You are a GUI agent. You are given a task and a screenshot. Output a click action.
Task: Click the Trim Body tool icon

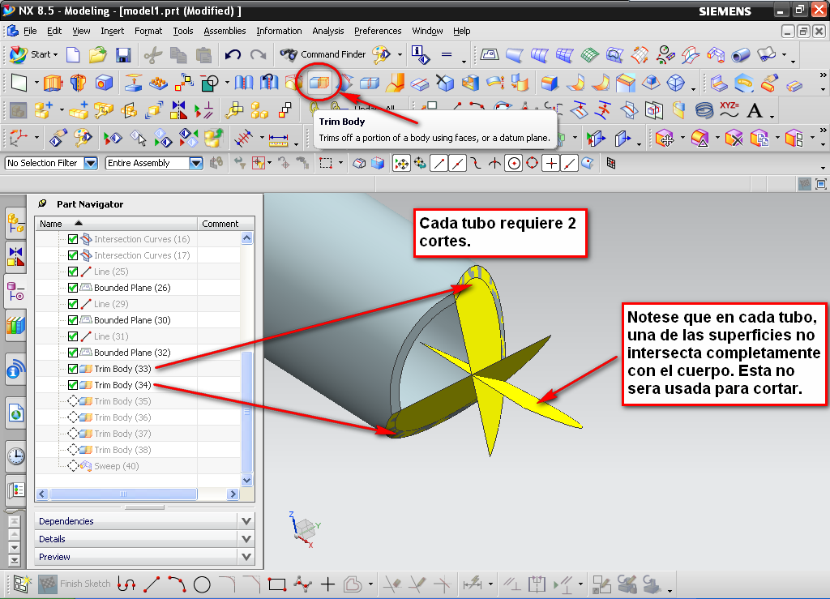coord(319,83)
